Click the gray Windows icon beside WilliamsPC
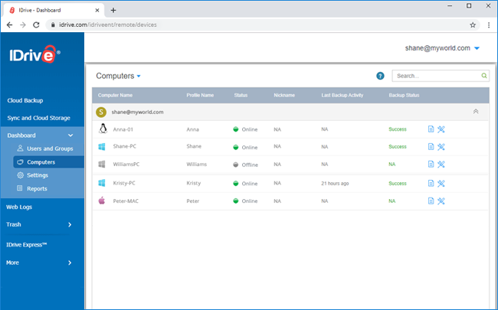Screen dimensions: 498x310 102,164
